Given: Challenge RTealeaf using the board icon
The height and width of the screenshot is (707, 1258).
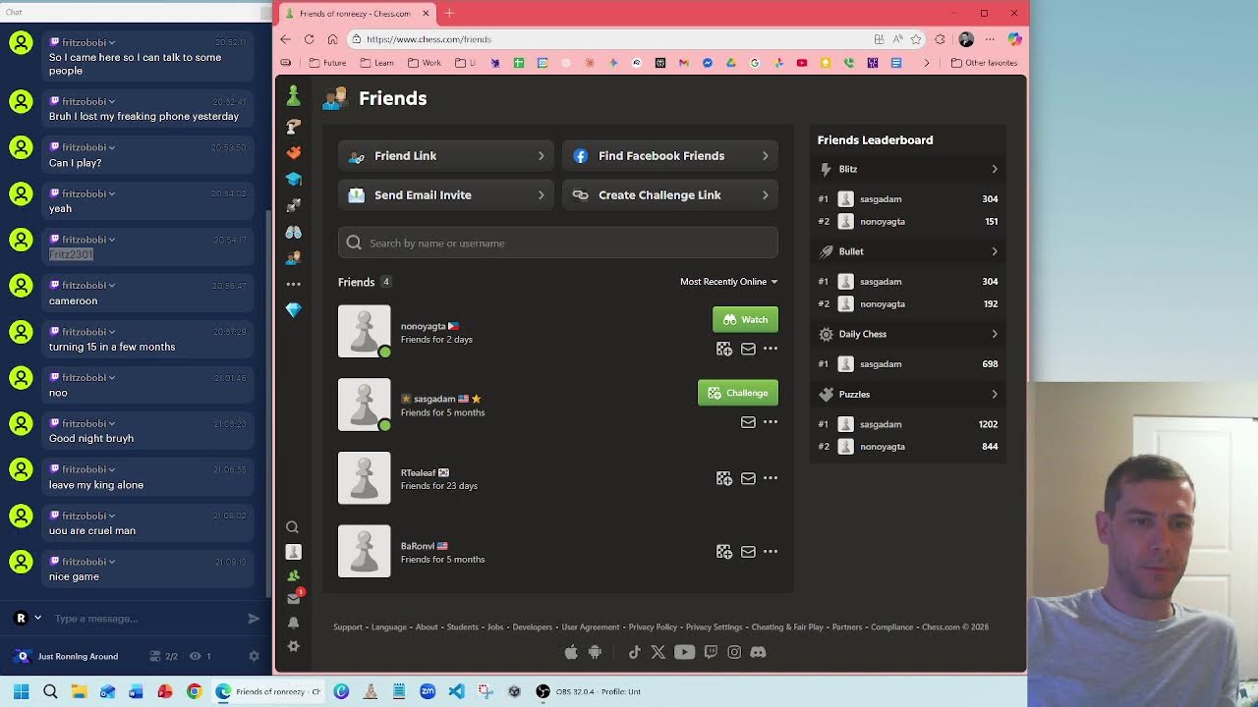Looking at the screenshot, I should click(724, 478).
